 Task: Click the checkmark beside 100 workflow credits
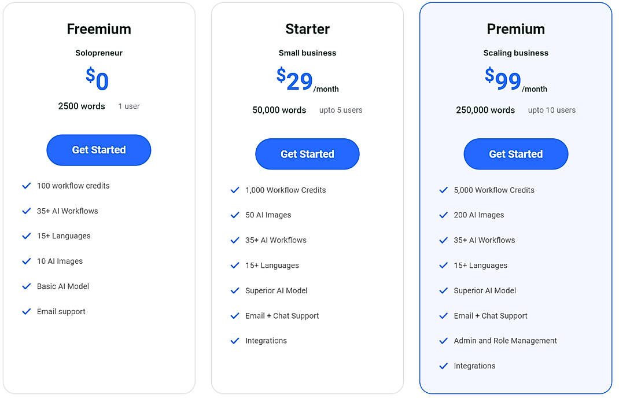click(27, 185)
